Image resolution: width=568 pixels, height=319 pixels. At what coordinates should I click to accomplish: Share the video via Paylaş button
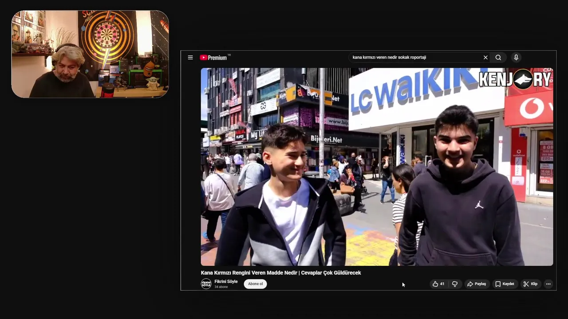pyautogui.click(x=477, y=284)
